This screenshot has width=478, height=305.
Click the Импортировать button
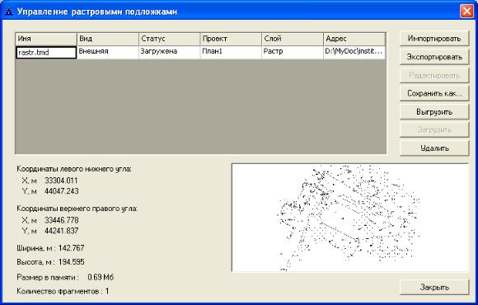[x=434, y=39]
